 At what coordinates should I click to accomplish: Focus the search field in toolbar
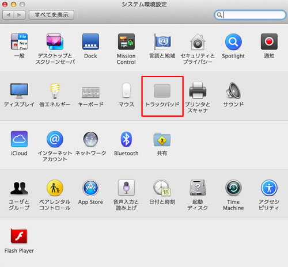coord(250,15)
